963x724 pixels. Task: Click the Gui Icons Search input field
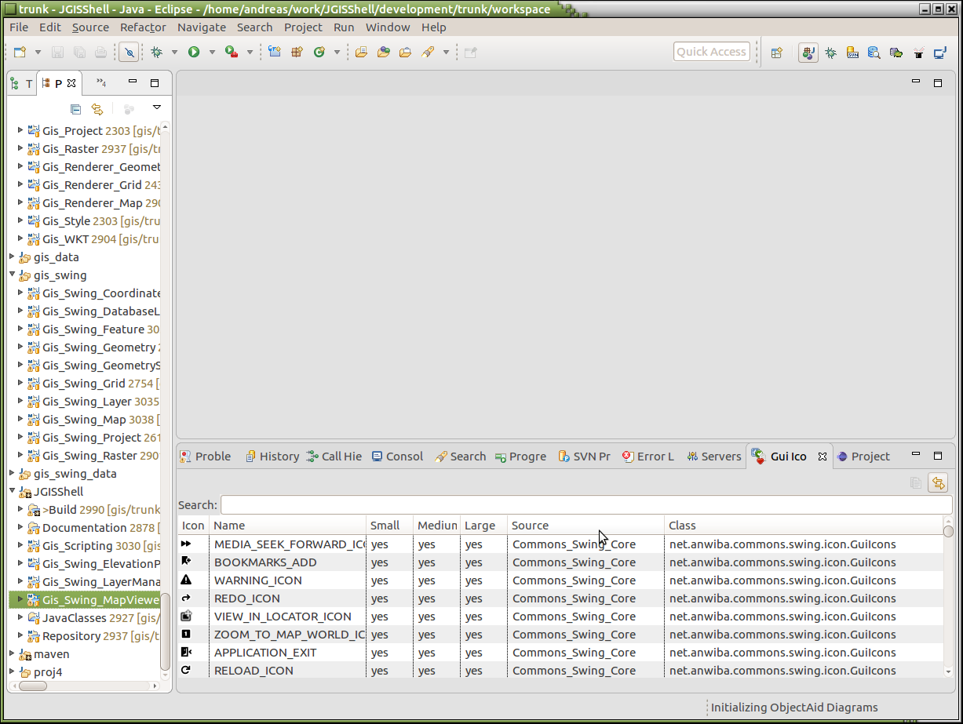[x=586, y=505]
